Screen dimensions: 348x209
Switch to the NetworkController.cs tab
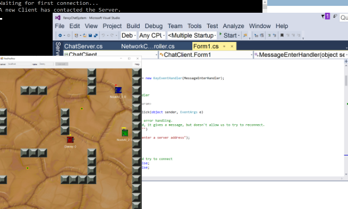click(148, 46)
